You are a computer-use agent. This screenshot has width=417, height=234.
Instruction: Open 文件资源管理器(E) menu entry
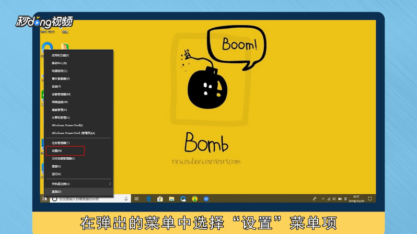[x=79, y=158]
